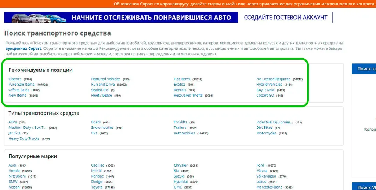376x190 pixels.
Task: Open No License Required listings
Action: pyautogui.click(x=273, y=79)
